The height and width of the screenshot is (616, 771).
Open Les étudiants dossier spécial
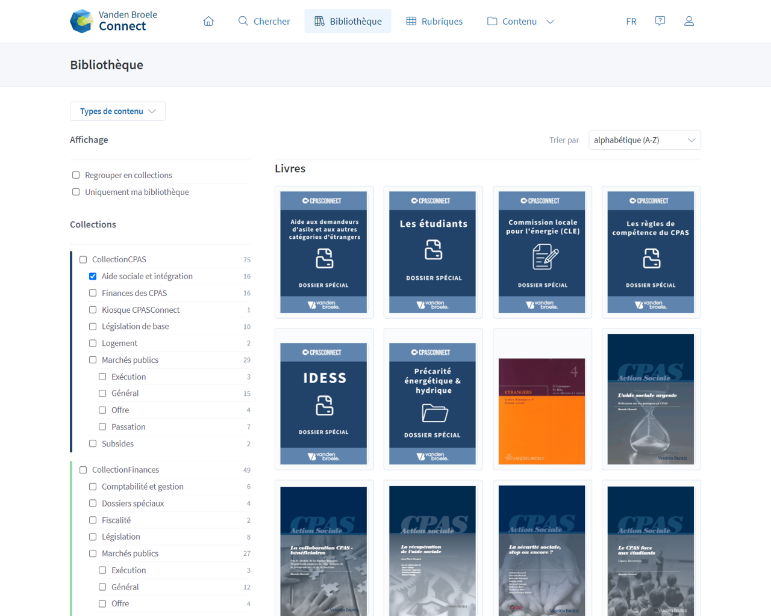(433, 252)
